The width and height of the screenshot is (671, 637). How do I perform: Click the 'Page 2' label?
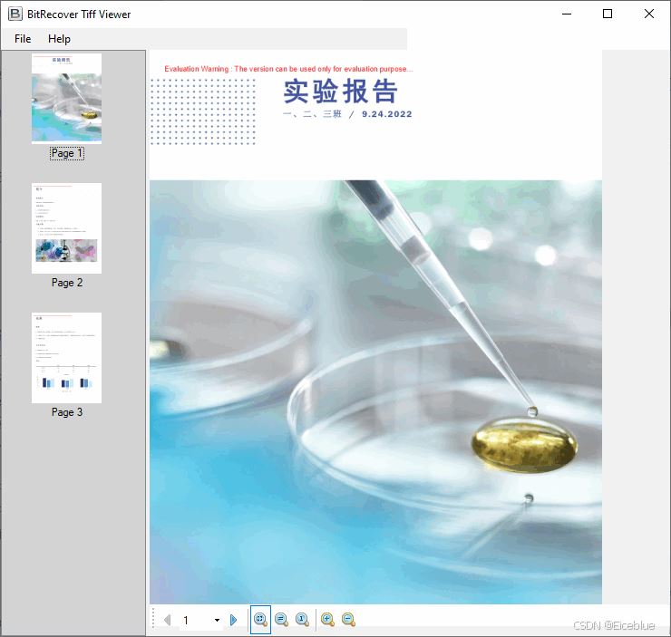tap(67, 283)
